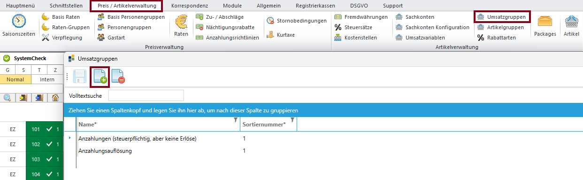Open Anzahlungsrichtlinien
Screen dimensions: 583x180
pos(227,38)
